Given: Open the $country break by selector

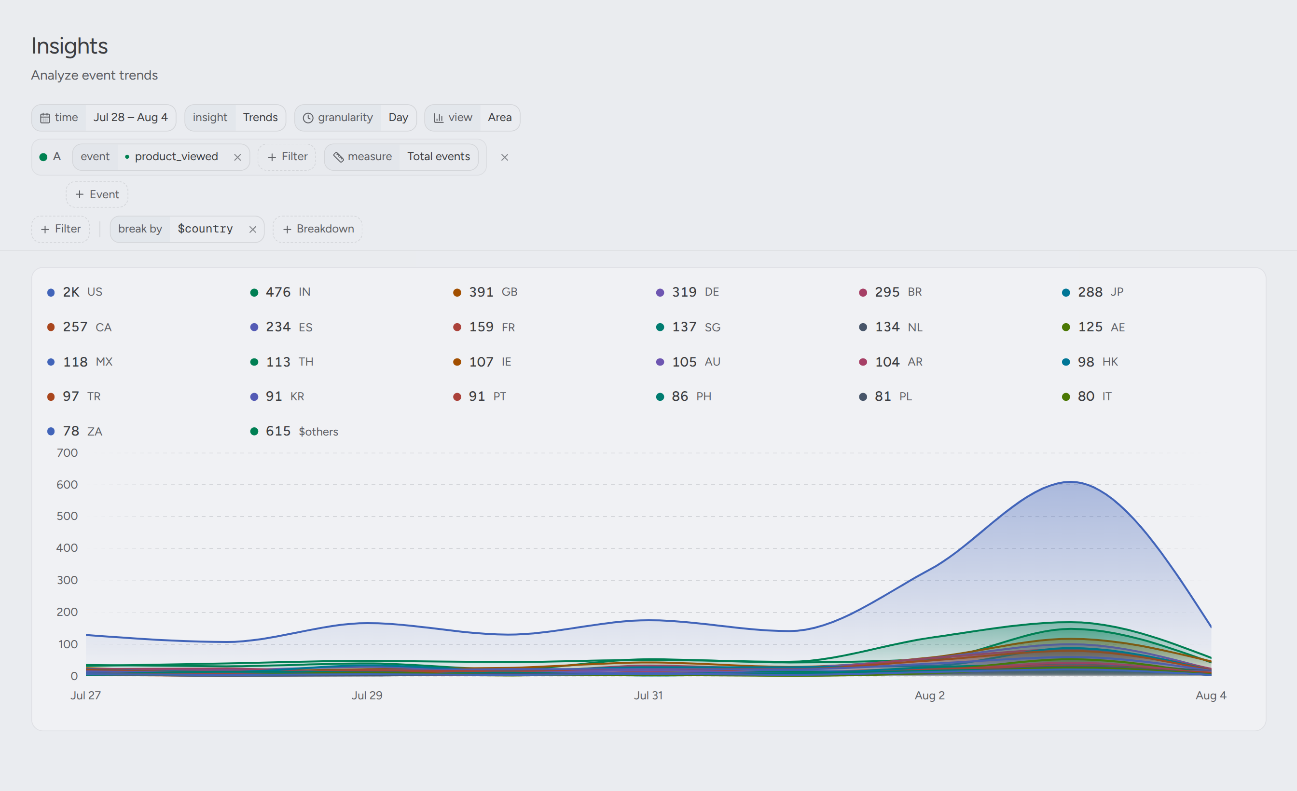Looking at the screenshot, I should pos(205,229).
